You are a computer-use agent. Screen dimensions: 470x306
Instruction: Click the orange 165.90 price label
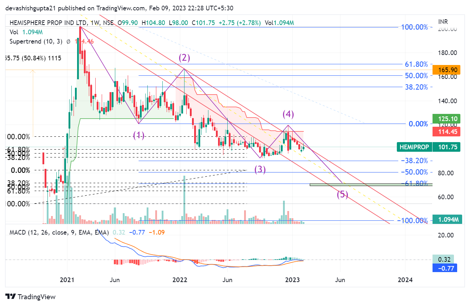pos(446,70)
